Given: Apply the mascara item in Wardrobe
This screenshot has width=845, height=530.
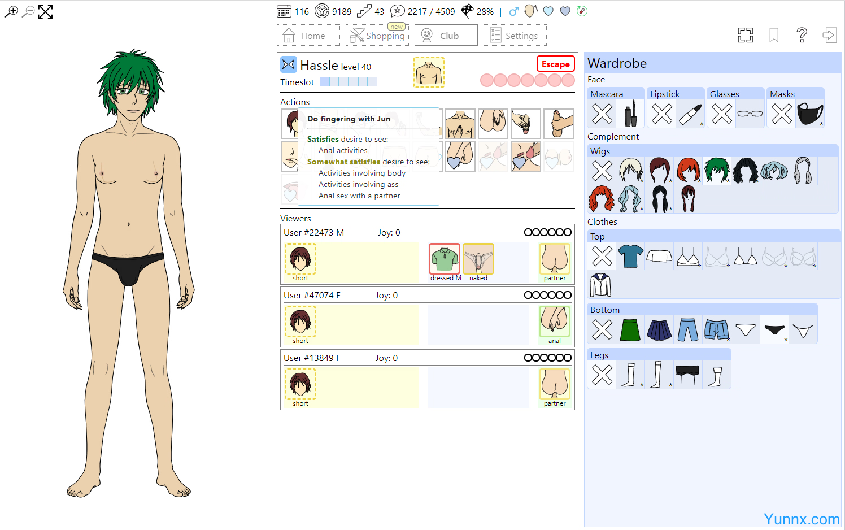Looking at the screenshot, I should point(631,114).
